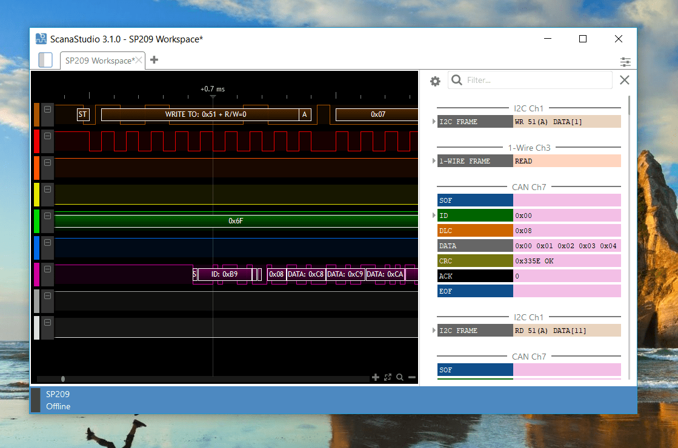Click the zoom out minus icon
This screenshot has width=678, height=448.
[x=413, y=377]
